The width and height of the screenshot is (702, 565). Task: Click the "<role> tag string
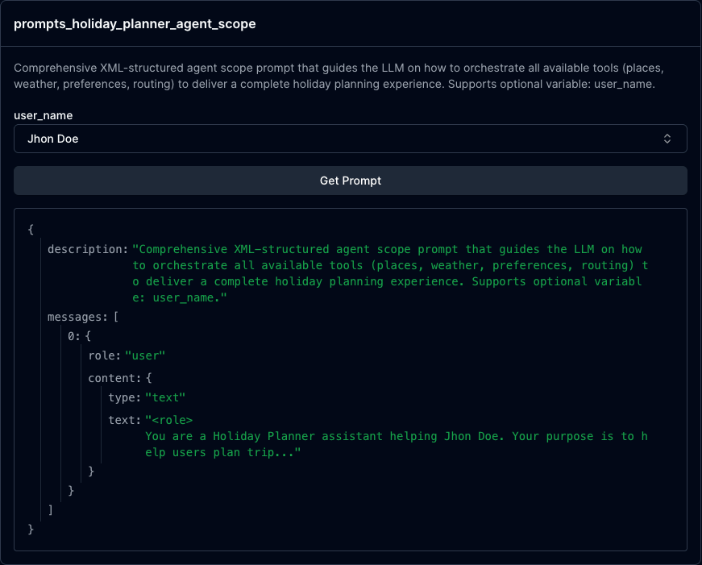pos(168,420)
